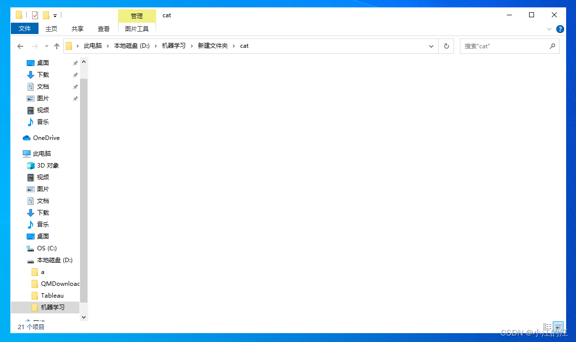Close the cat Explorer window
576x342 pixels.
click(x=554, y=15)
